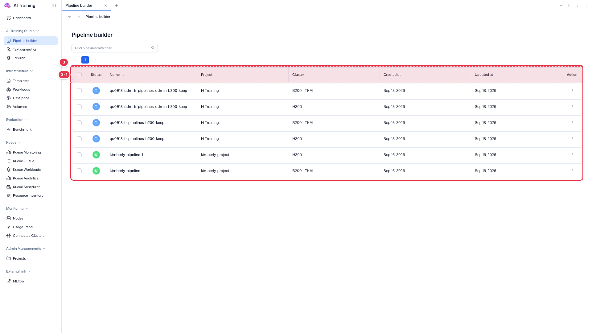Viewport: 592px width, 333px height.
Task: Open action menu for qa0918-adm-tr-pipelines-admin-h200-keep
Action: pos(572,107)
